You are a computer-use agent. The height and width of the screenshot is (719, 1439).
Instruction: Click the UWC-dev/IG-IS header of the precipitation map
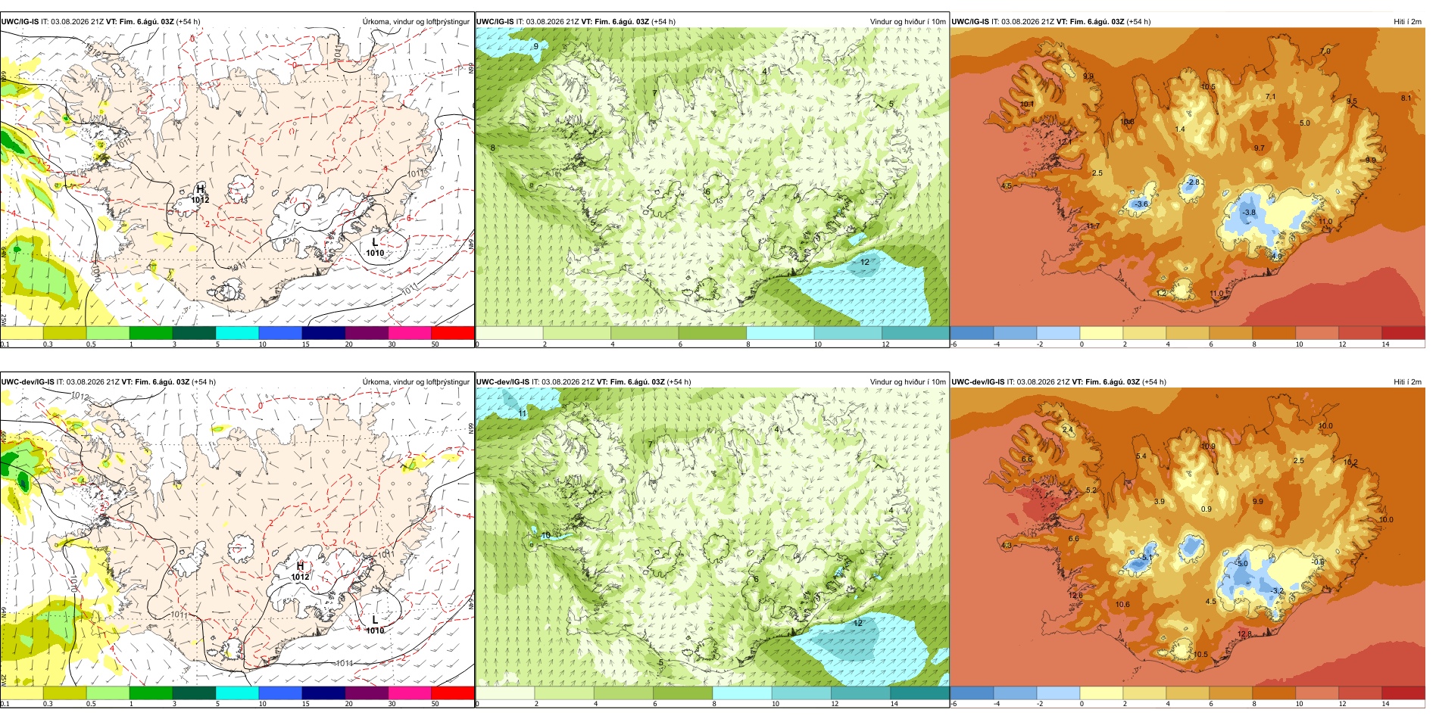(27, 381)
